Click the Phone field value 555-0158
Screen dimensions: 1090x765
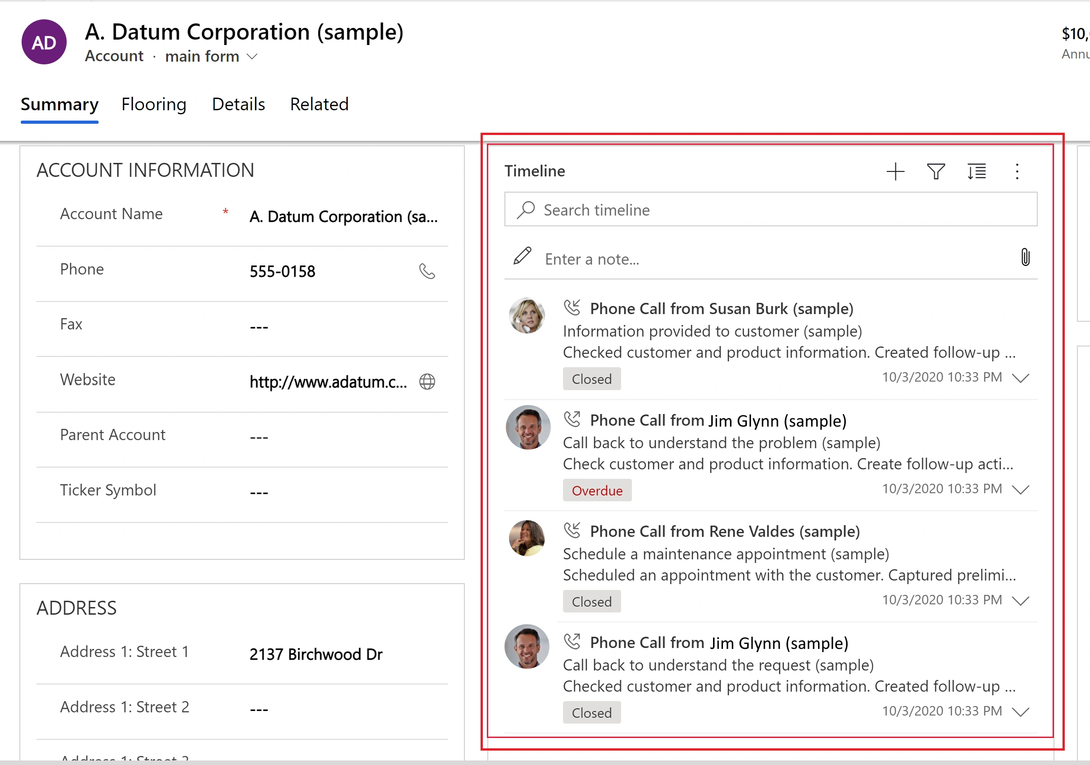[282, 271]
